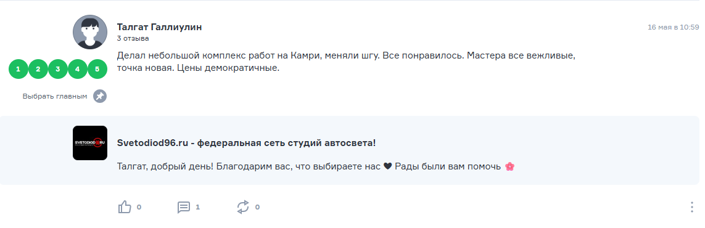This screenshot has width=705, height=228.
Task: Select rating circle number 5
Action: (97, 69)
